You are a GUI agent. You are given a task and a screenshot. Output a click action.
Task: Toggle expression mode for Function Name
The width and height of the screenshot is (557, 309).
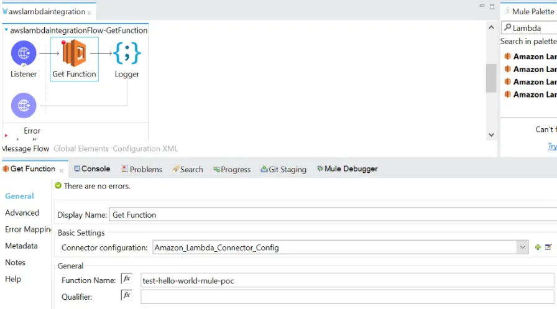click(x=126, y=279)
